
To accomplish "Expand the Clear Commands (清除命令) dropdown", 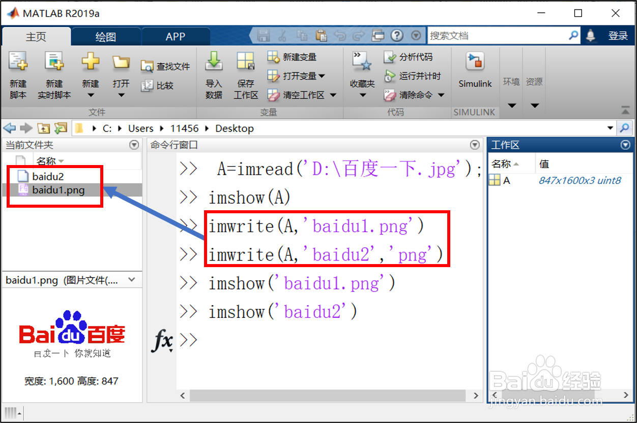I will [x=441, y=95].
